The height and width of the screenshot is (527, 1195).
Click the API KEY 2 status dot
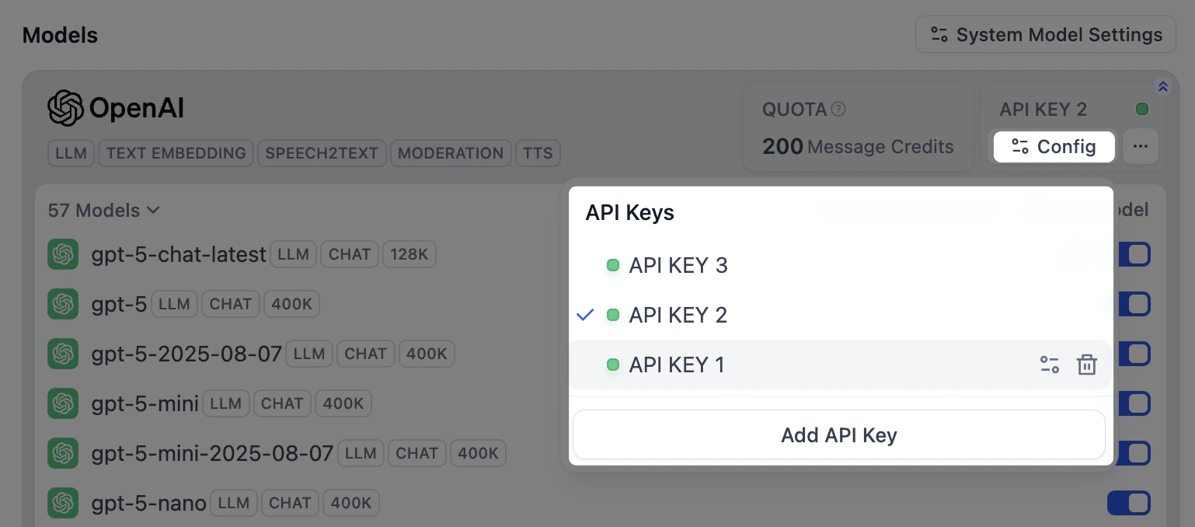tap(1142, 108)
